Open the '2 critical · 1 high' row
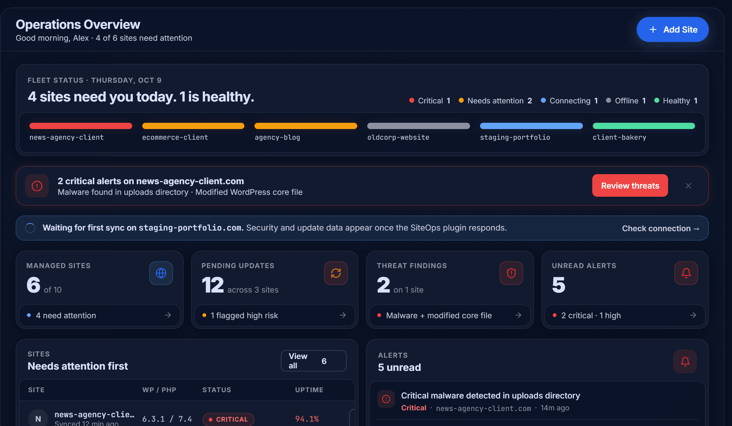732x426 pixels. (625, 315)
